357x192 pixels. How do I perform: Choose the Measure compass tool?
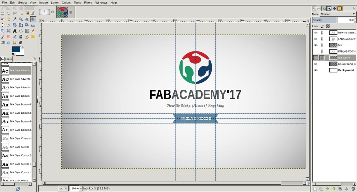pyautogui.click(x=27, y=19)
